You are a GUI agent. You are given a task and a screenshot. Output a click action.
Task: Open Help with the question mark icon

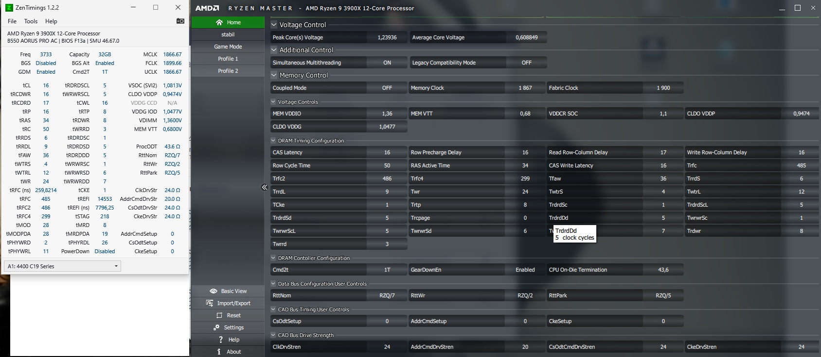click(x=221, y=340)
